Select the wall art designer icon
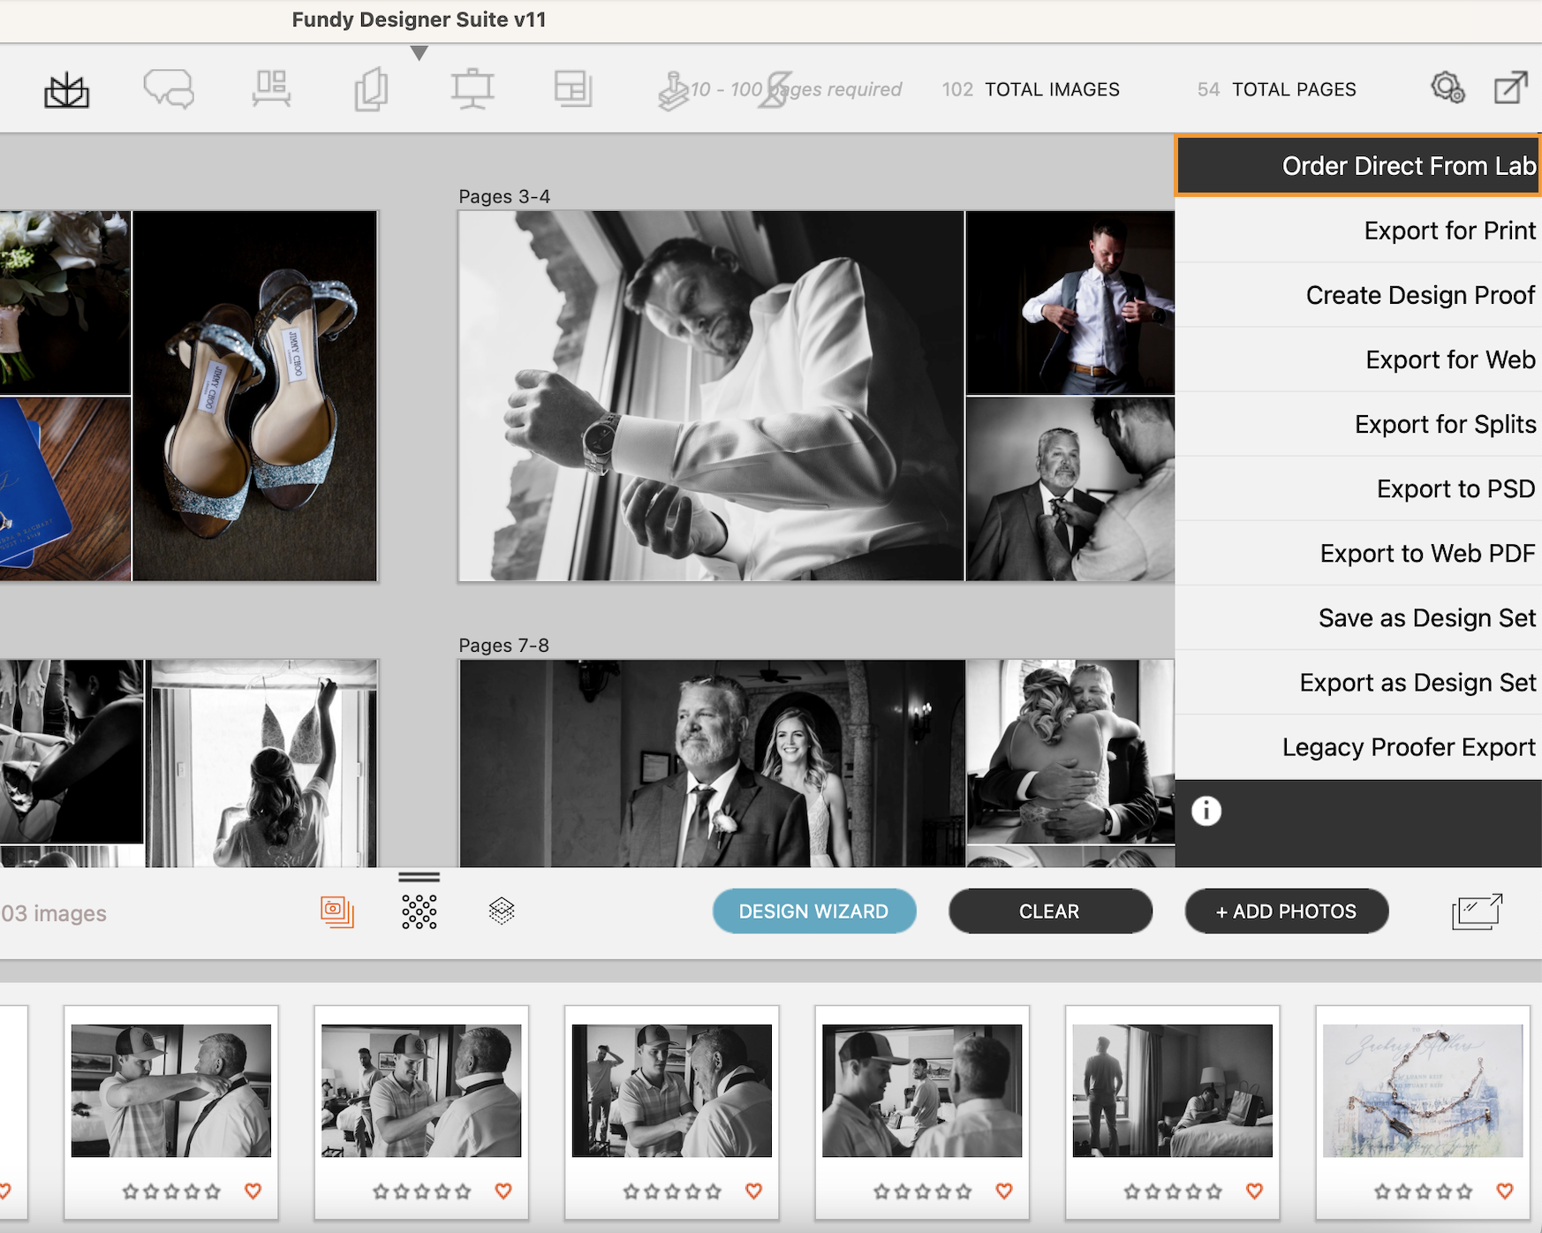 pos(271,89)
